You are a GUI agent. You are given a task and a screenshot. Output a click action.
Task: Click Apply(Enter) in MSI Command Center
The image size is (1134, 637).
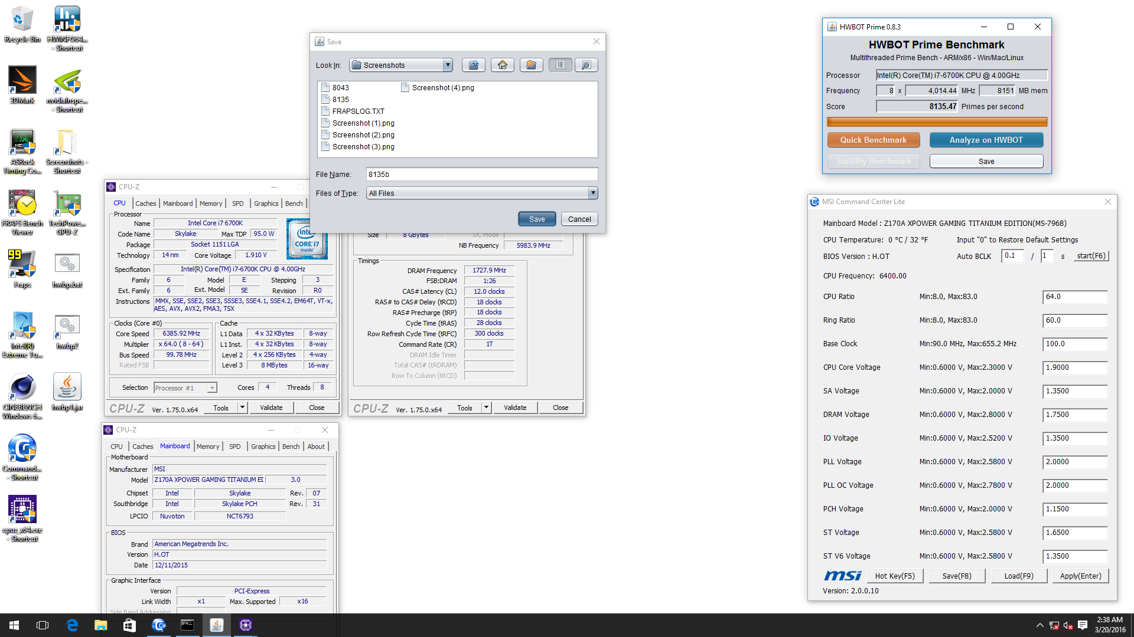(1081, 576)
